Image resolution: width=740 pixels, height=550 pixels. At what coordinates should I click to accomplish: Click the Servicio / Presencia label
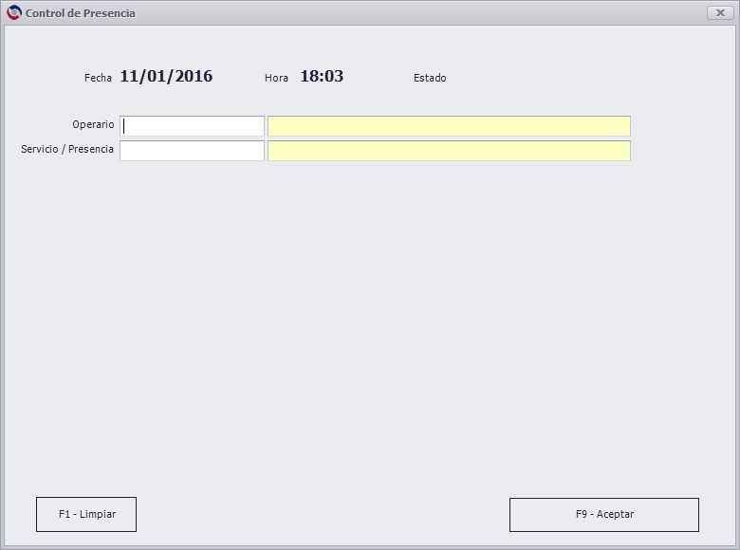tap(67, 149)
